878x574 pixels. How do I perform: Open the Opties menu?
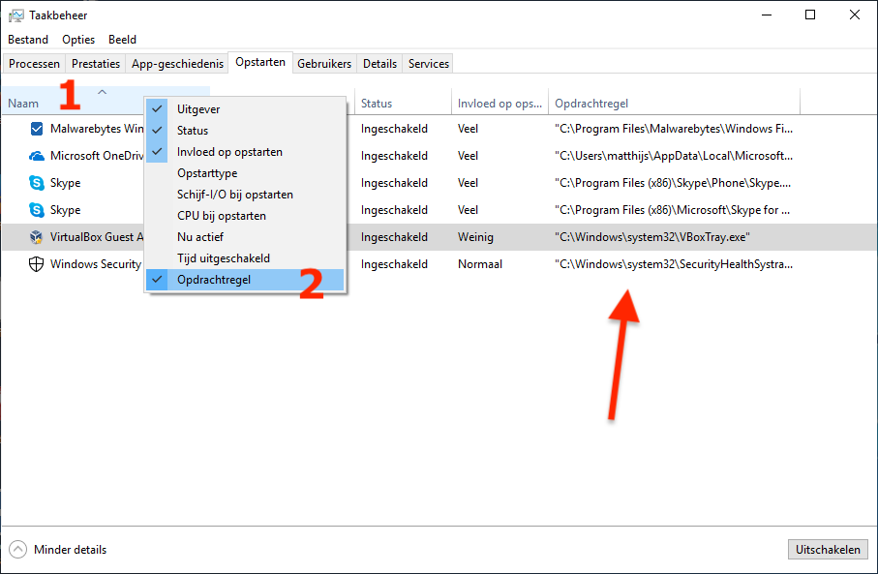click(x=78, y=40)
